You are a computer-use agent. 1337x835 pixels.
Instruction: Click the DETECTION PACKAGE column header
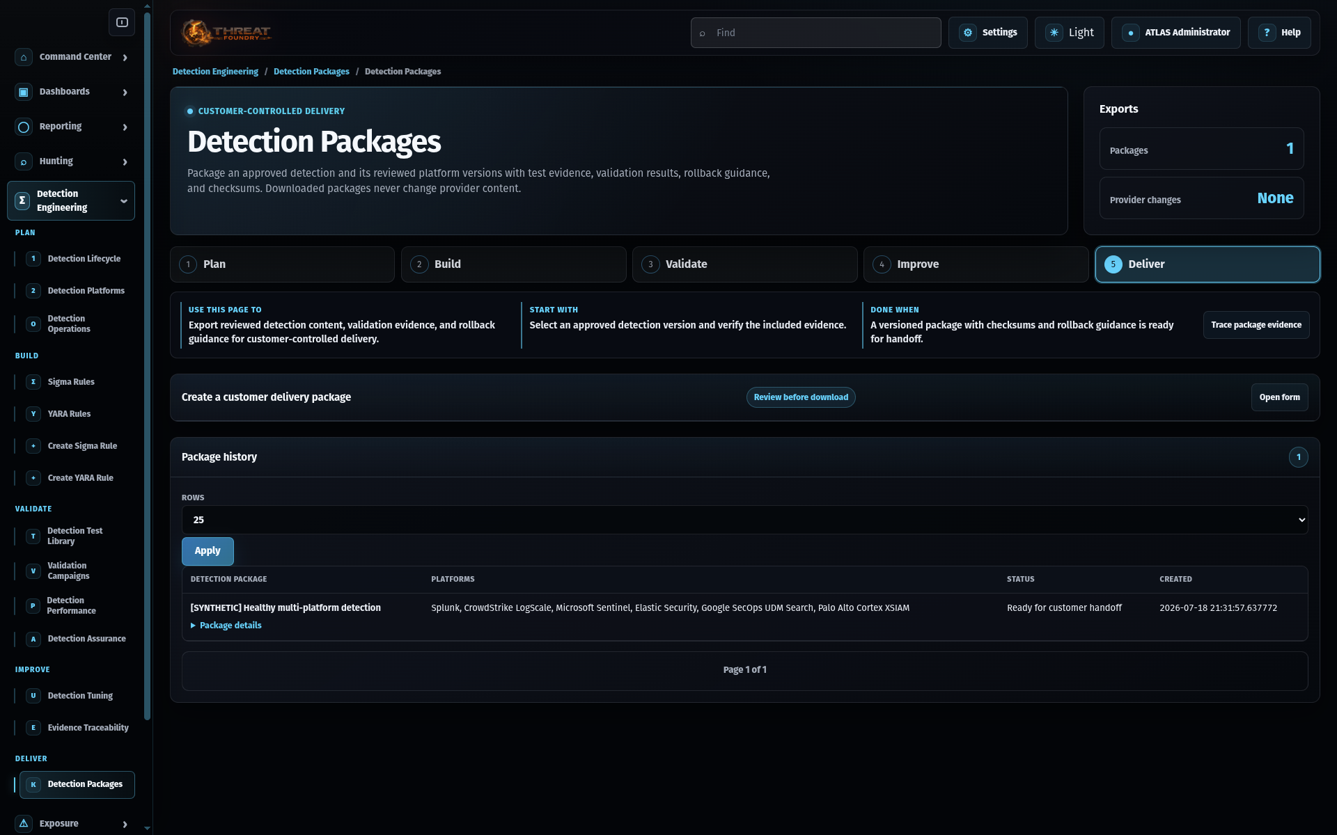coord(228,580)
